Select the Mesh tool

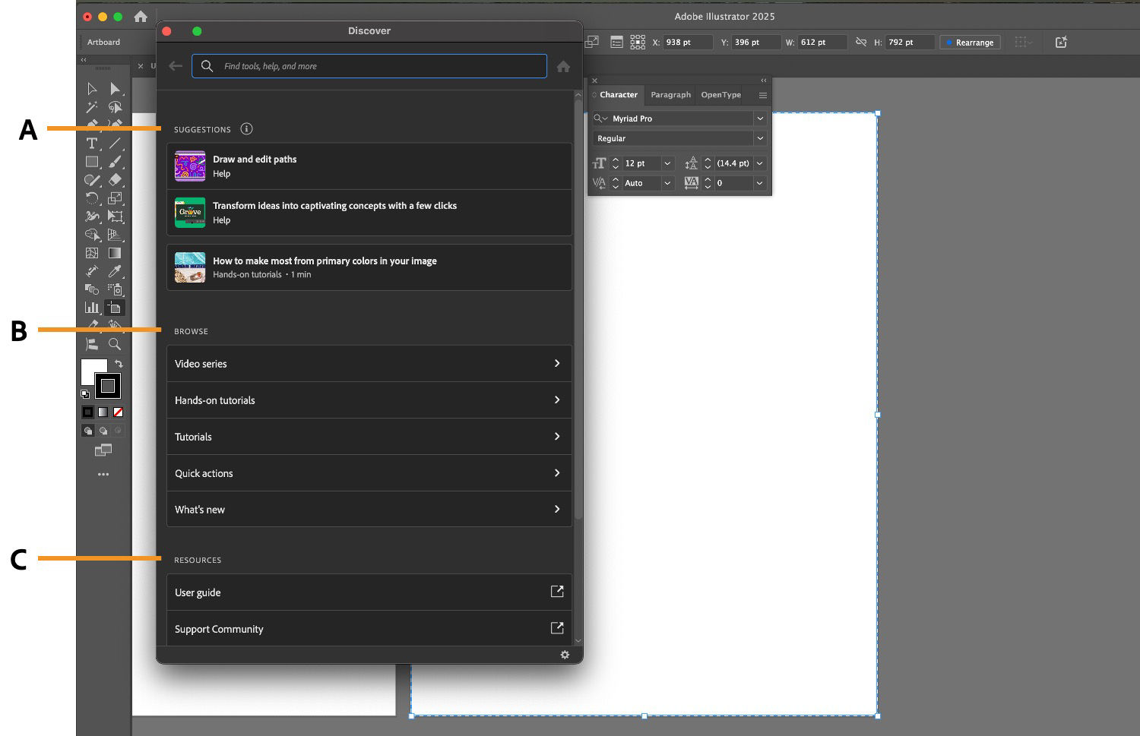(92, 253)
